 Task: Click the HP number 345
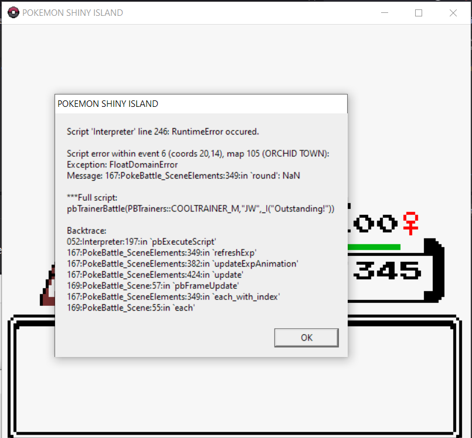tap(387, 270)
